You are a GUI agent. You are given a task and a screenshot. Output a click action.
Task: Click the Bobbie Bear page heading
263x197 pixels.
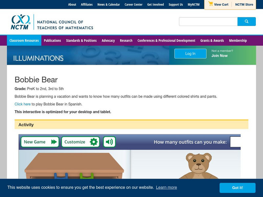(x=36, y=80)
